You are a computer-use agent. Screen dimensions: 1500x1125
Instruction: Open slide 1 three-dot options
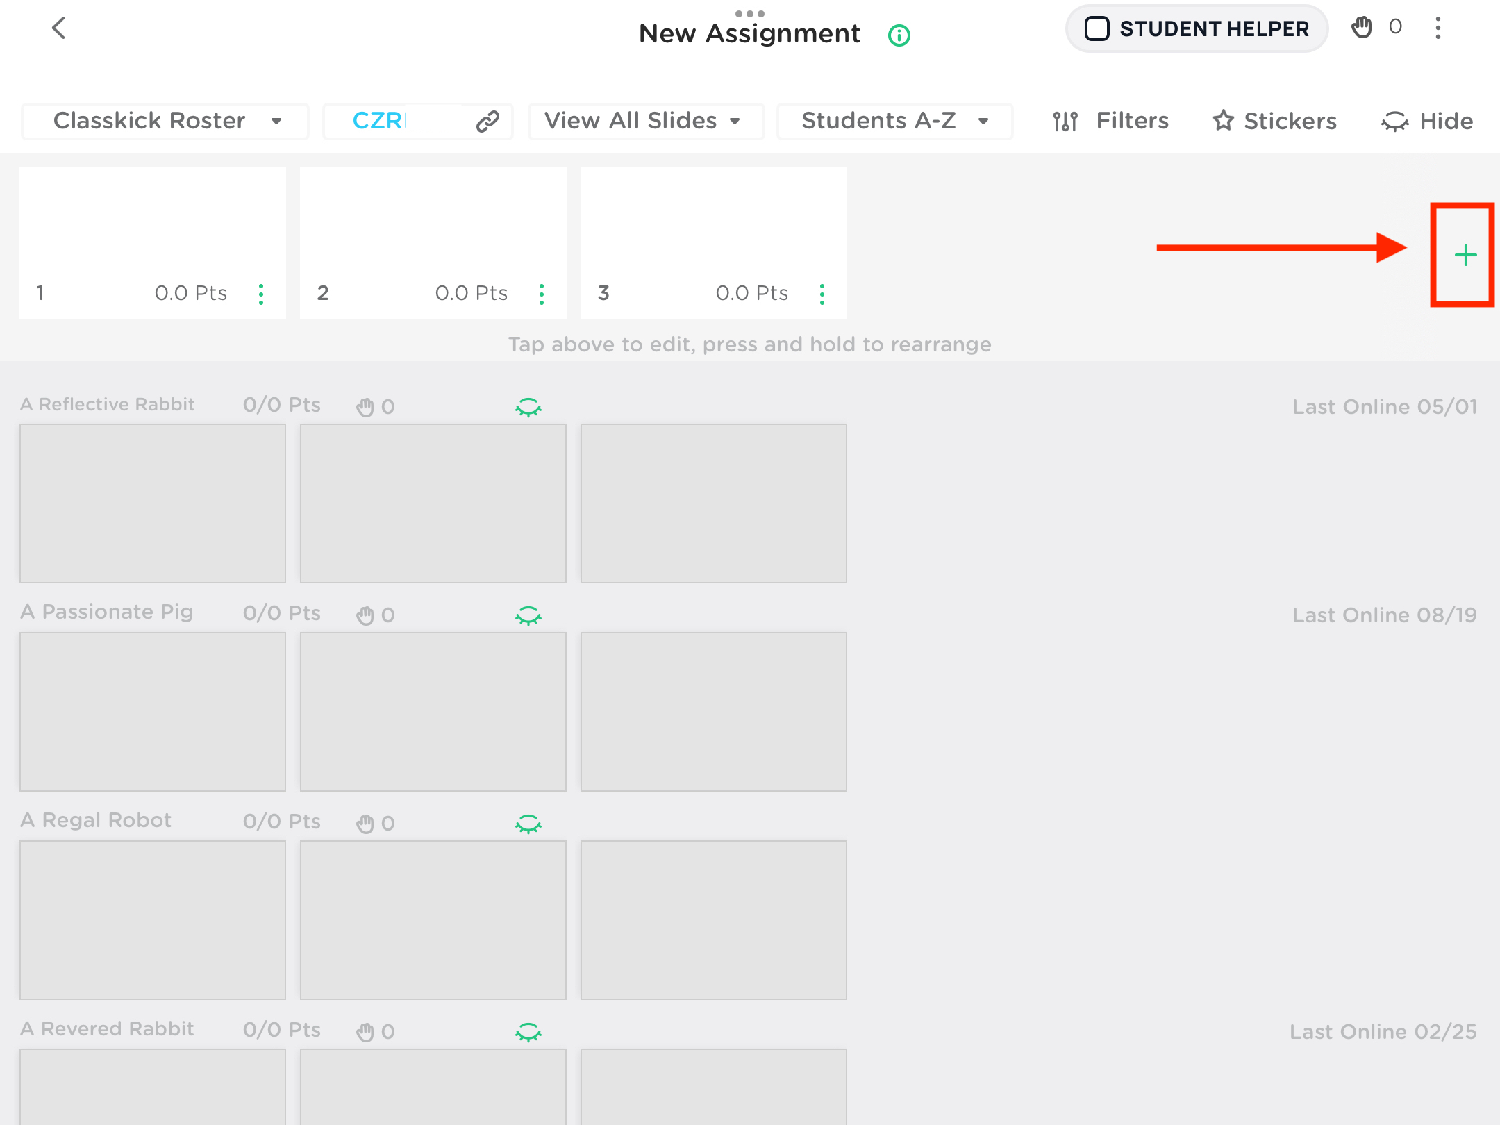pos(261,294)
